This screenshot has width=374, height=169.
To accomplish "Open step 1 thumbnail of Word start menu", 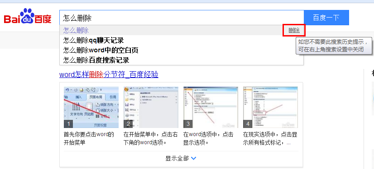I will click(91, 107).
